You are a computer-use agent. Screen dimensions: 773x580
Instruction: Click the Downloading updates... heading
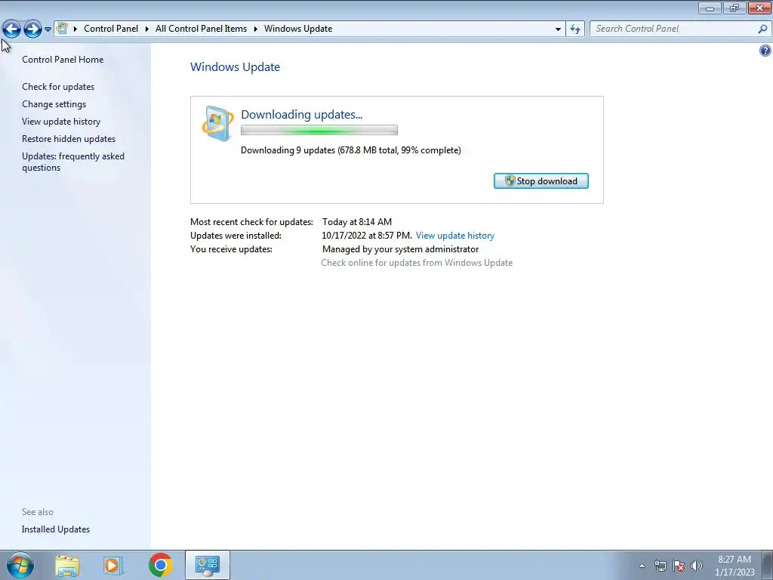point(301,115)
